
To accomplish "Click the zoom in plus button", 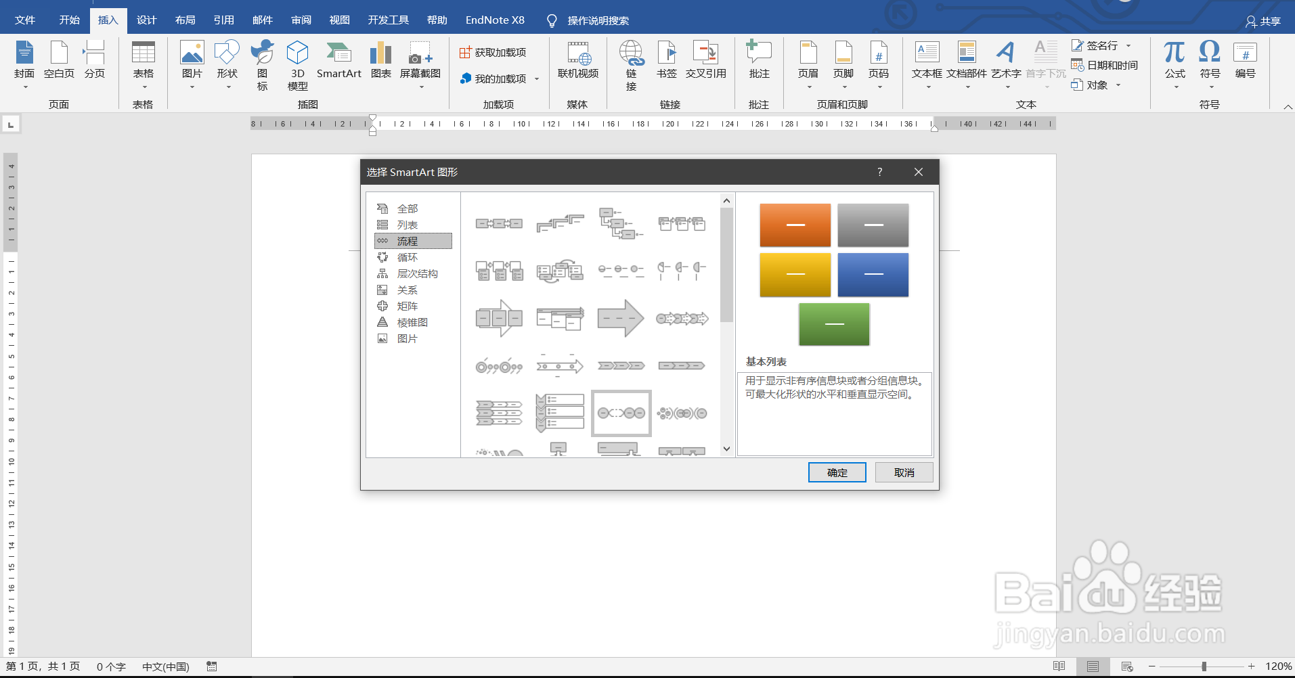I will 1252,666.
